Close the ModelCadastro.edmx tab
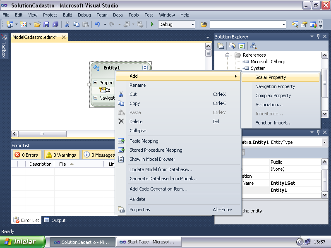331x248 pixels. coord(64,37)
